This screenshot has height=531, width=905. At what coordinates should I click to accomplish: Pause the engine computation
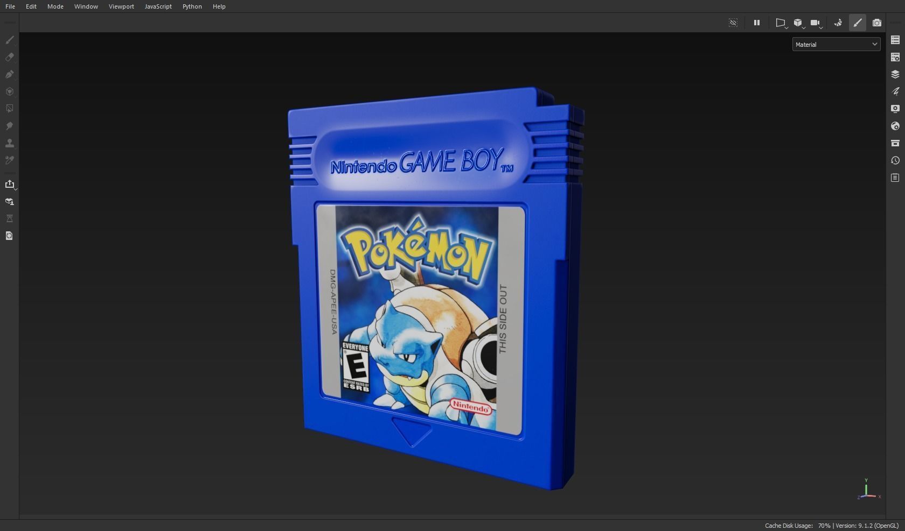(x=757, y=23)
